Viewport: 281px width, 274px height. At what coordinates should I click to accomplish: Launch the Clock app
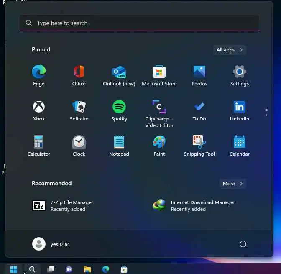(79, 146)
